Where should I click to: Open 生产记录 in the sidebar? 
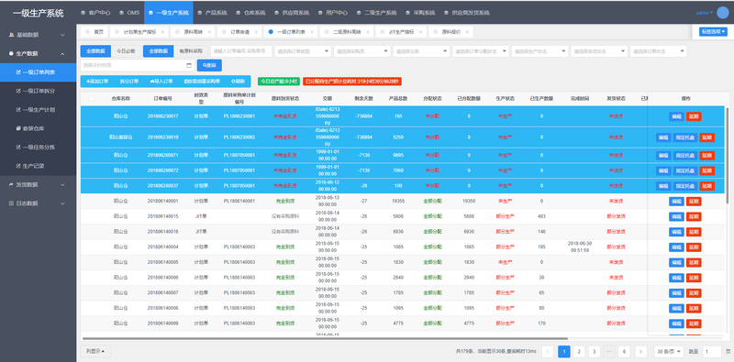38,166
